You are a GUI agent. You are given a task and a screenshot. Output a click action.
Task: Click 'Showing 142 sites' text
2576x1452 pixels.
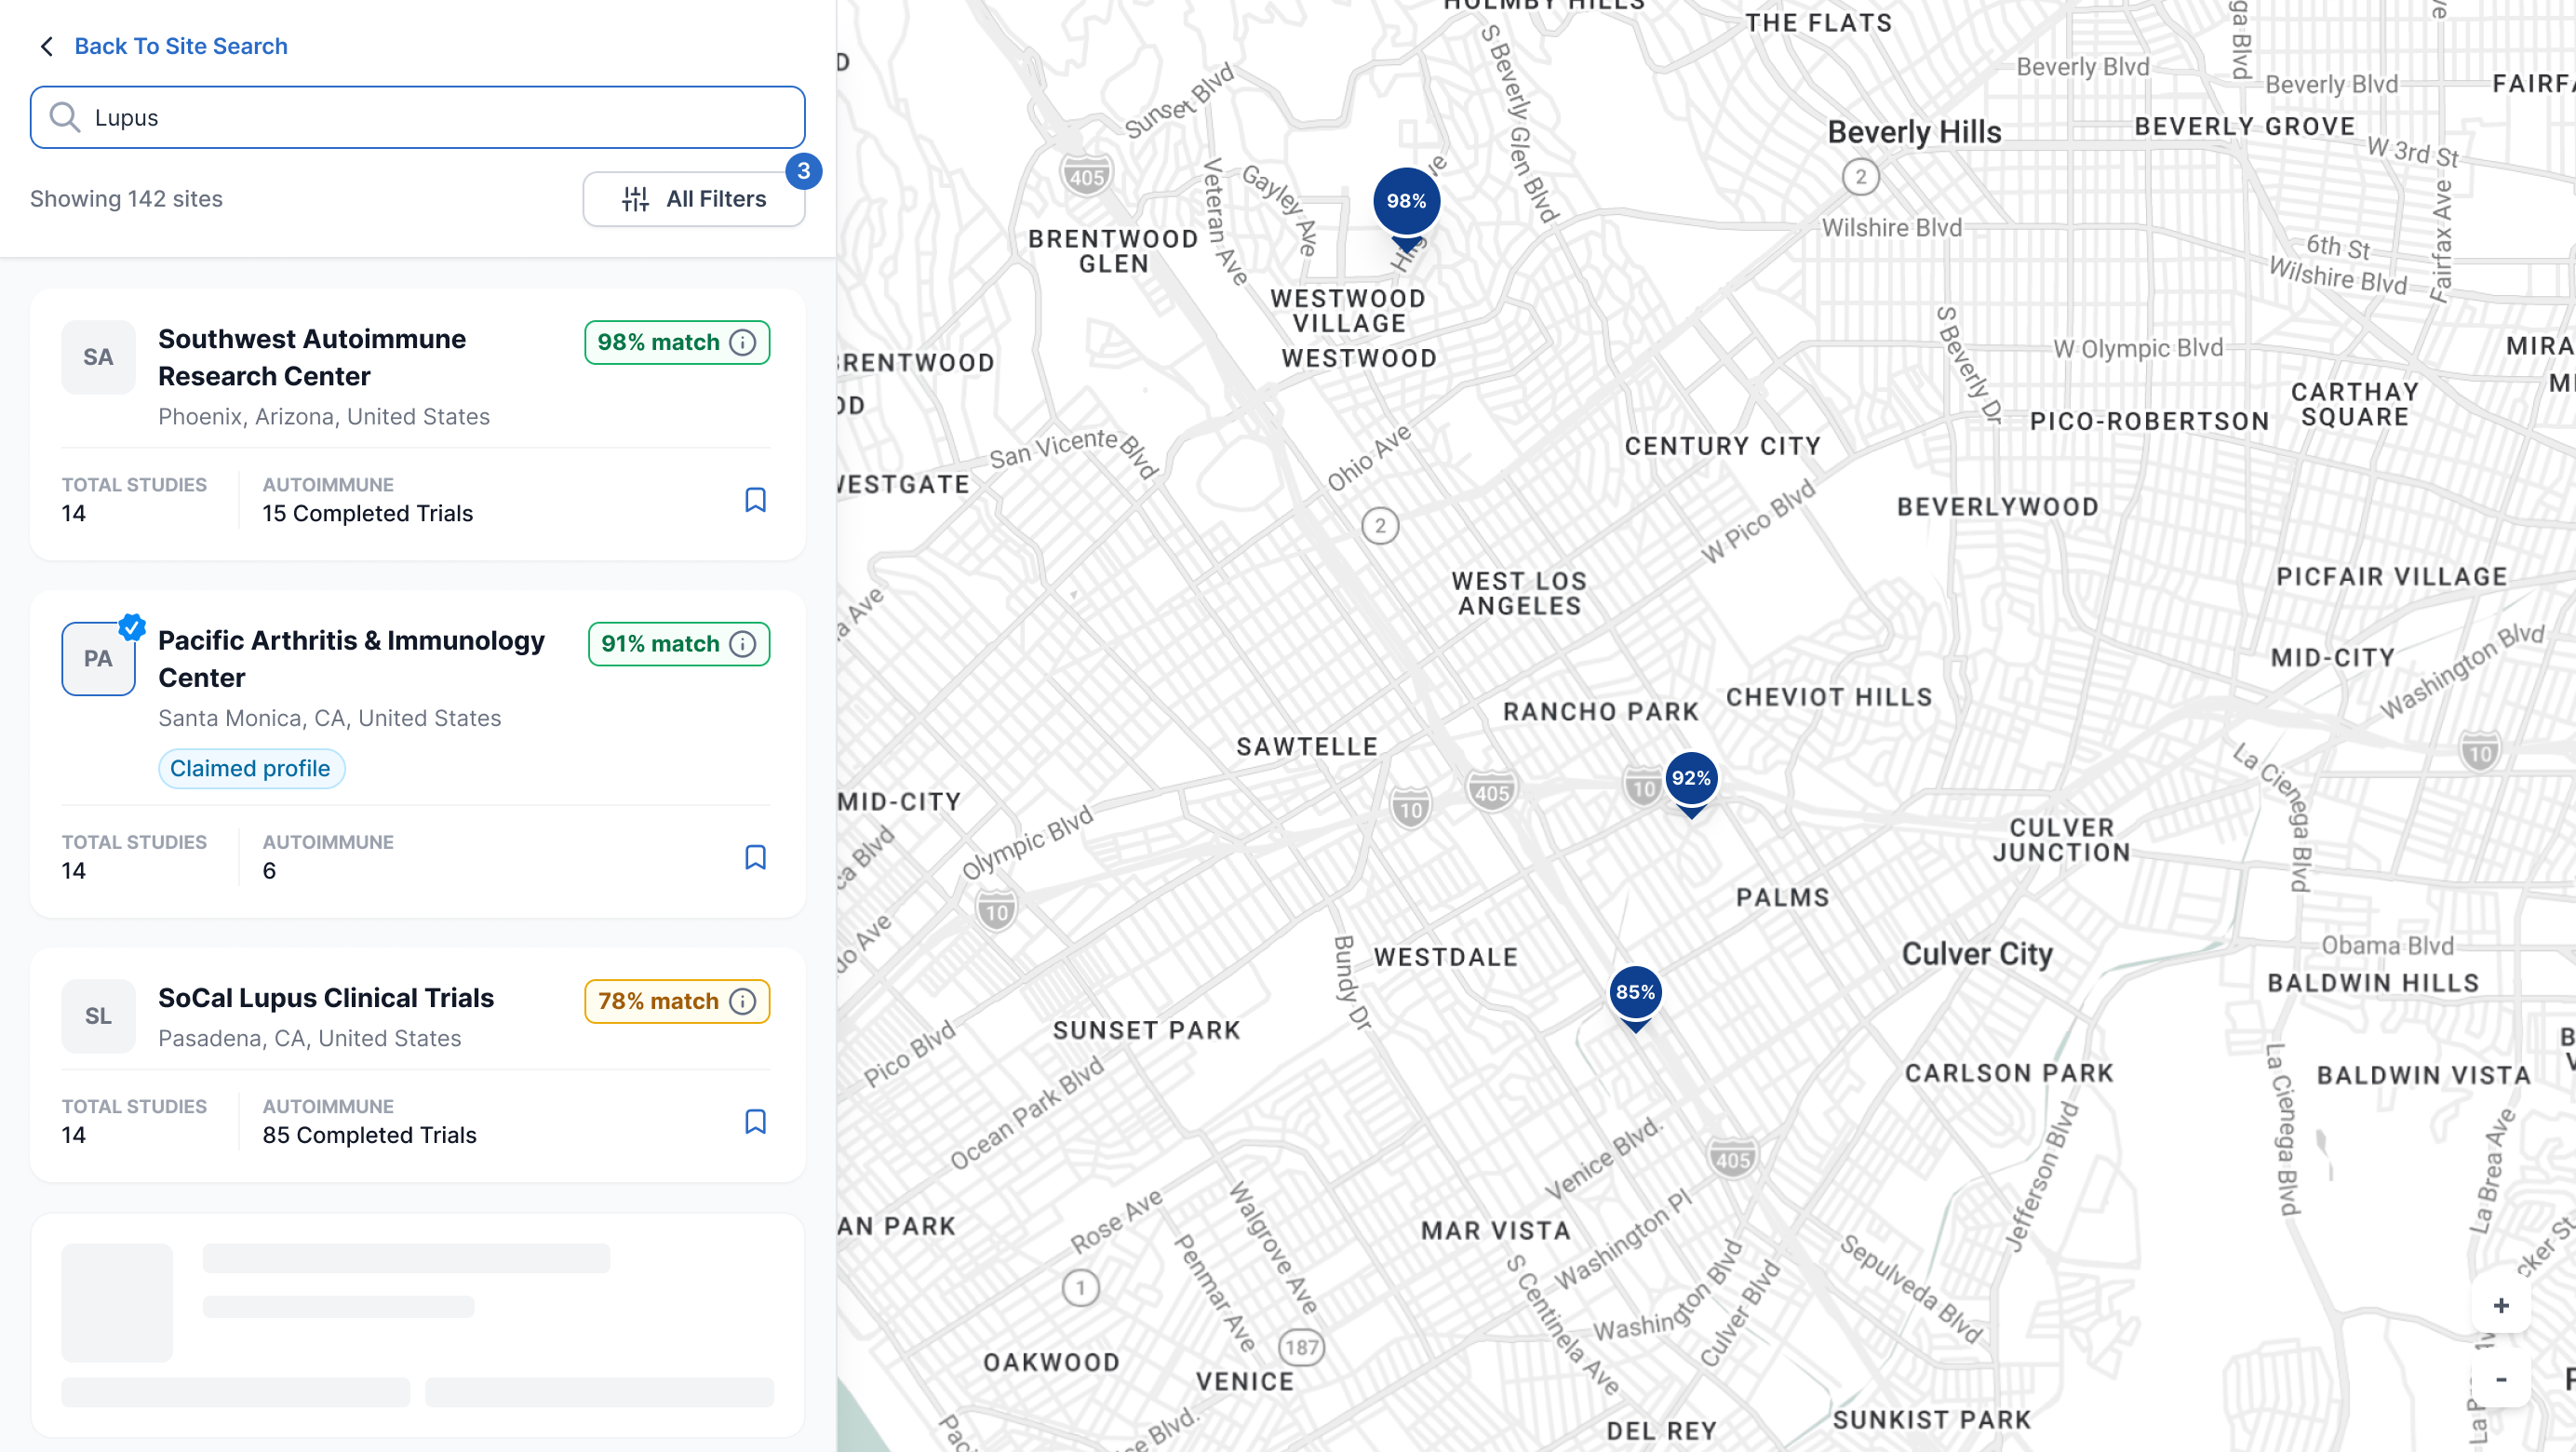[x=126, y=199]
